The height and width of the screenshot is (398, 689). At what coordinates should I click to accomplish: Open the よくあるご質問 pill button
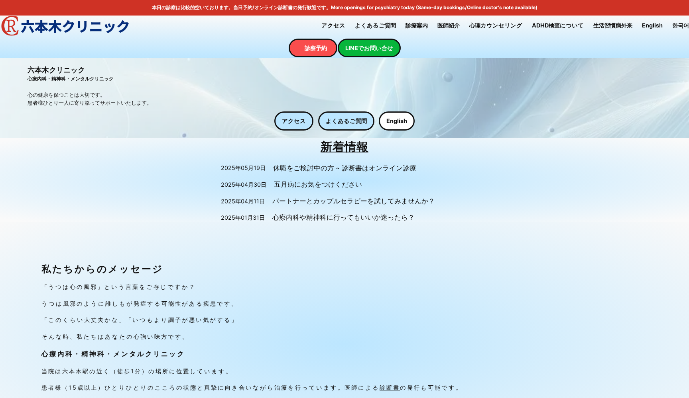(x=346, y=121)
